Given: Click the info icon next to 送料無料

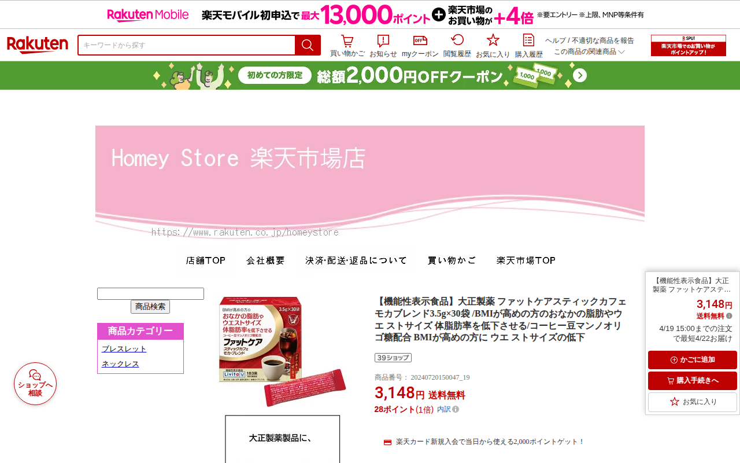Looking at the screenshot, I should [729, 316].
